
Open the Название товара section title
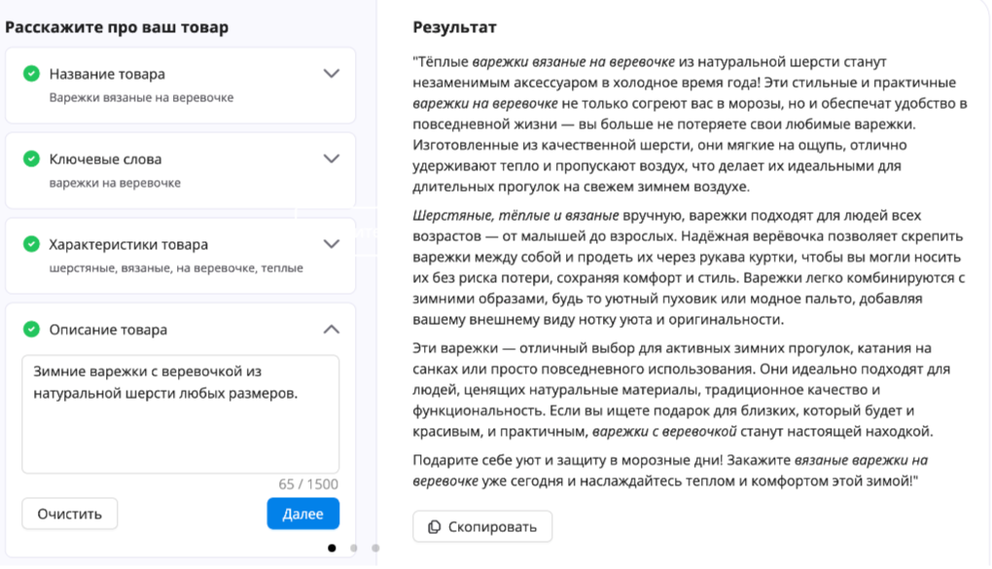tap(107, 74)
